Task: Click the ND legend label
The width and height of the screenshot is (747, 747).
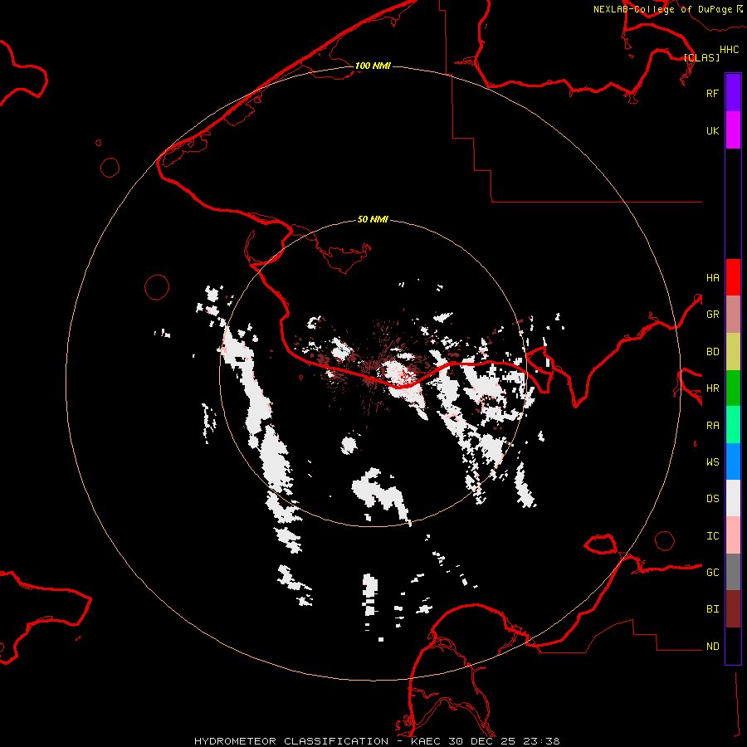Action: coord(712,646)
